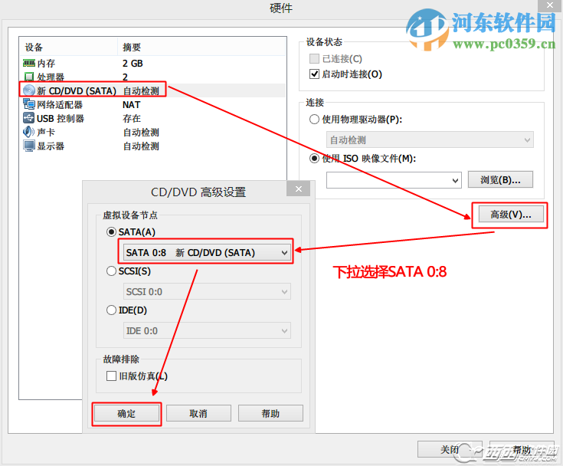Close the CD/DVD 高级设置 dialog
563x466 pixels.
click(x=299, y=189)
